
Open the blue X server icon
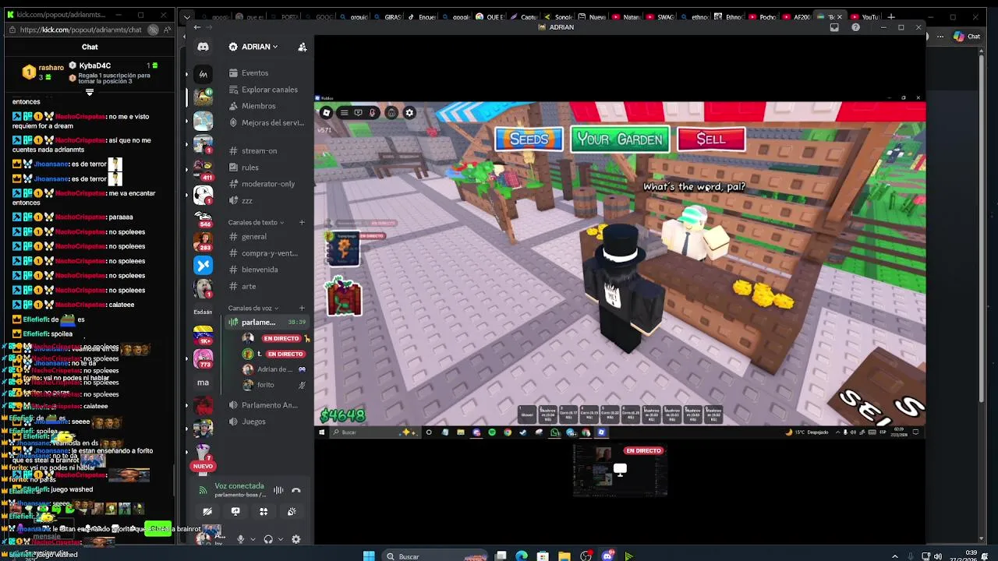(x=203, y=266)
